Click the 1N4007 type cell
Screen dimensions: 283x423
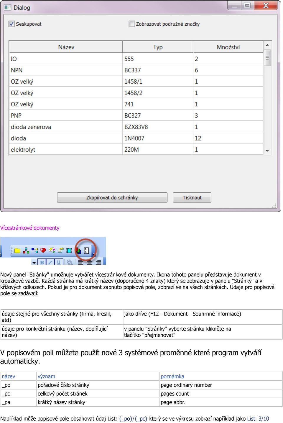coord(158,138)
